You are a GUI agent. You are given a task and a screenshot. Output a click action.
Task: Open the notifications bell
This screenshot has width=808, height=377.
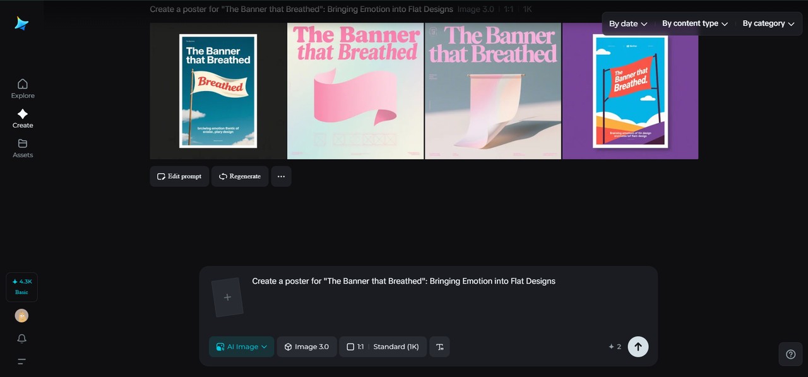click(22, 339)
